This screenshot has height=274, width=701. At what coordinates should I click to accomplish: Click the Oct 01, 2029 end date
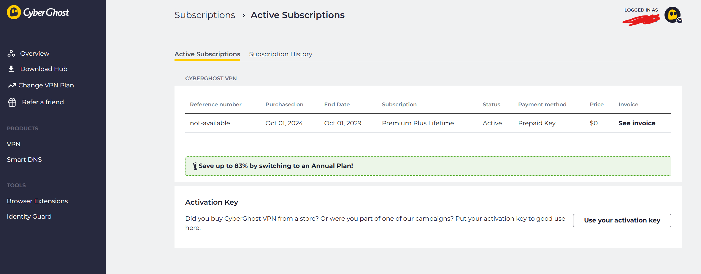click(343, 123)
